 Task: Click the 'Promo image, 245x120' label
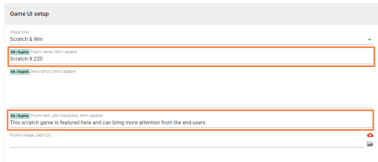click(x=30, y=135)
